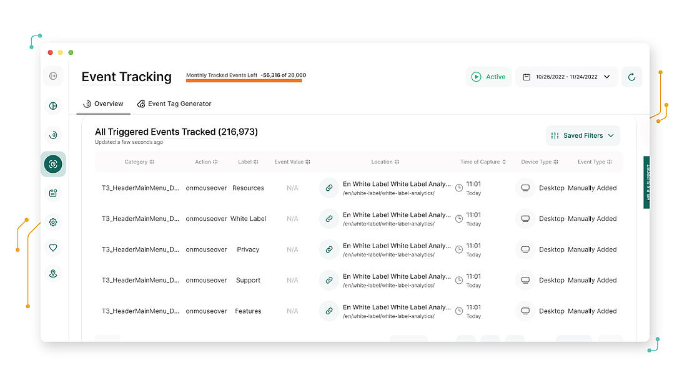
Task: Click desktop device icon in Resources row
Action: coord(525,188)
